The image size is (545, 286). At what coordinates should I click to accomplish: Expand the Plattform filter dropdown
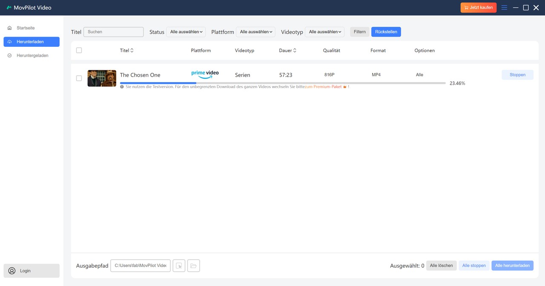(255, 31)
